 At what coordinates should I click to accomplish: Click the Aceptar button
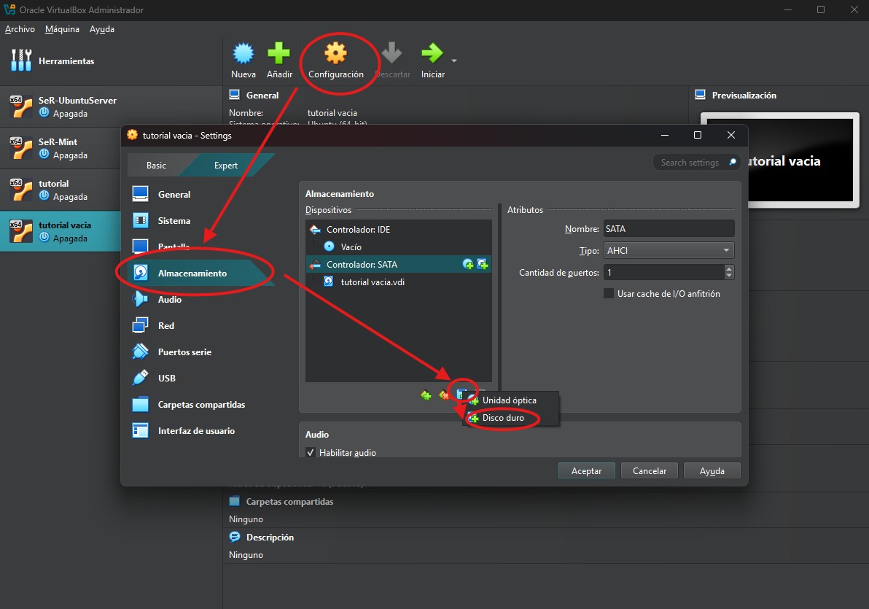click(x=586, y=471)
